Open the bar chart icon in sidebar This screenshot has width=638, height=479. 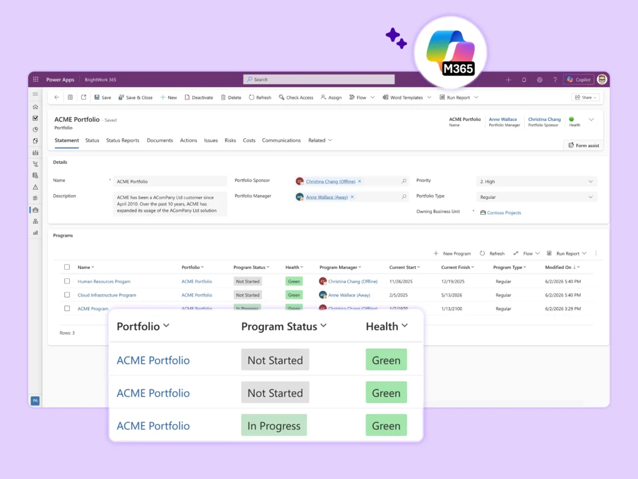[x=36, y=233]
